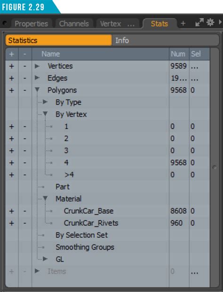The width and height of the screenshot is (223, 292).
Task: Click the plus icon for Vertices row
Action: point(12,66)
